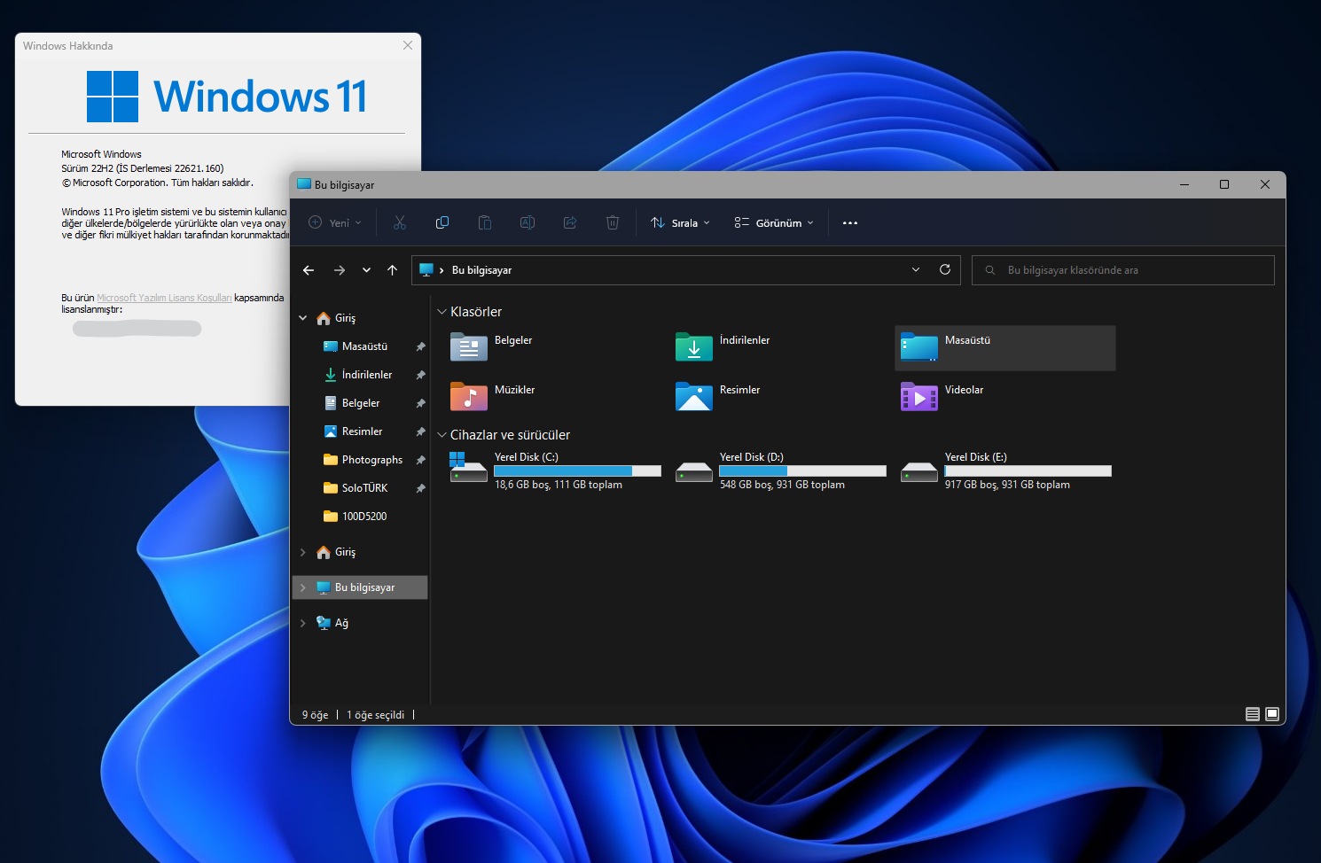Select the Masaüstü folder under Klasörler
1321x863 pixels.
[x=1005, y=347]
